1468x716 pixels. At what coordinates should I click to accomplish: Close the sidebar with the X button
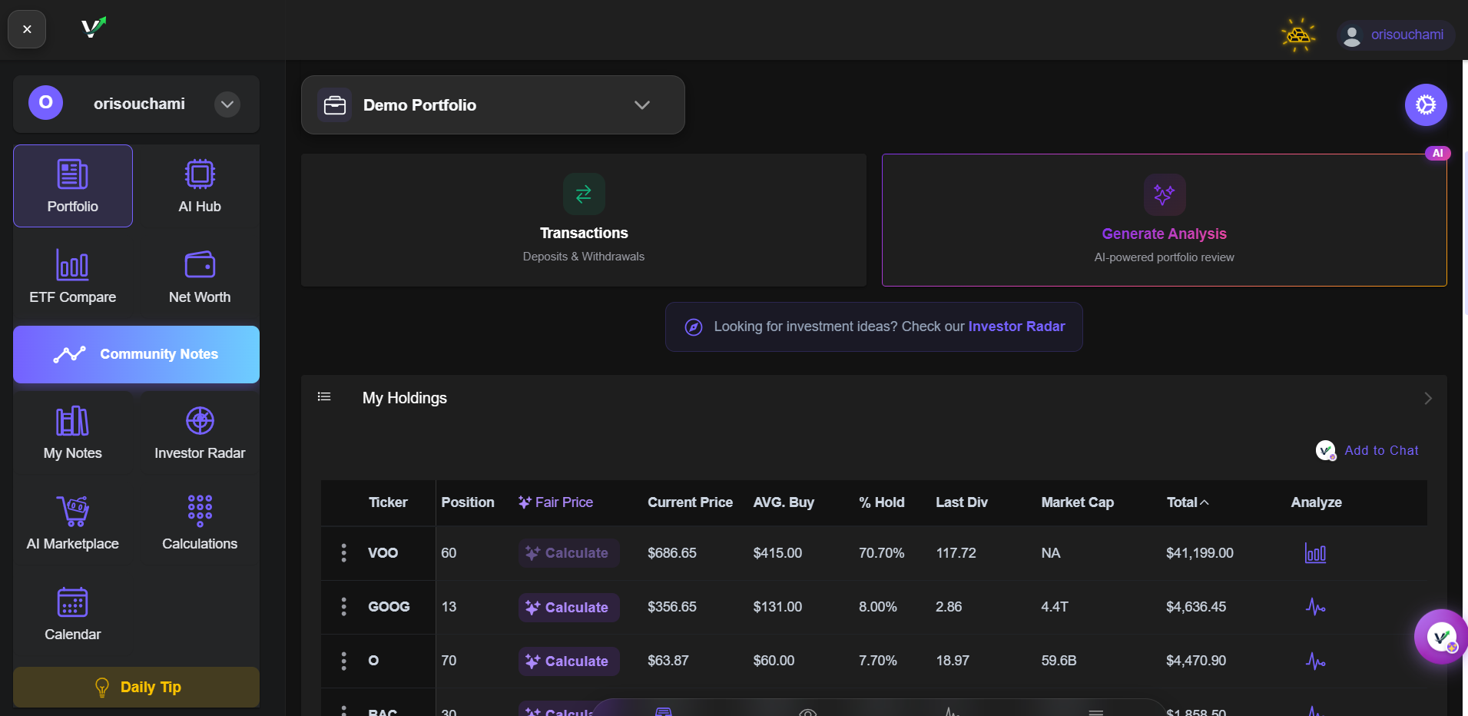[x=27, y=29]
